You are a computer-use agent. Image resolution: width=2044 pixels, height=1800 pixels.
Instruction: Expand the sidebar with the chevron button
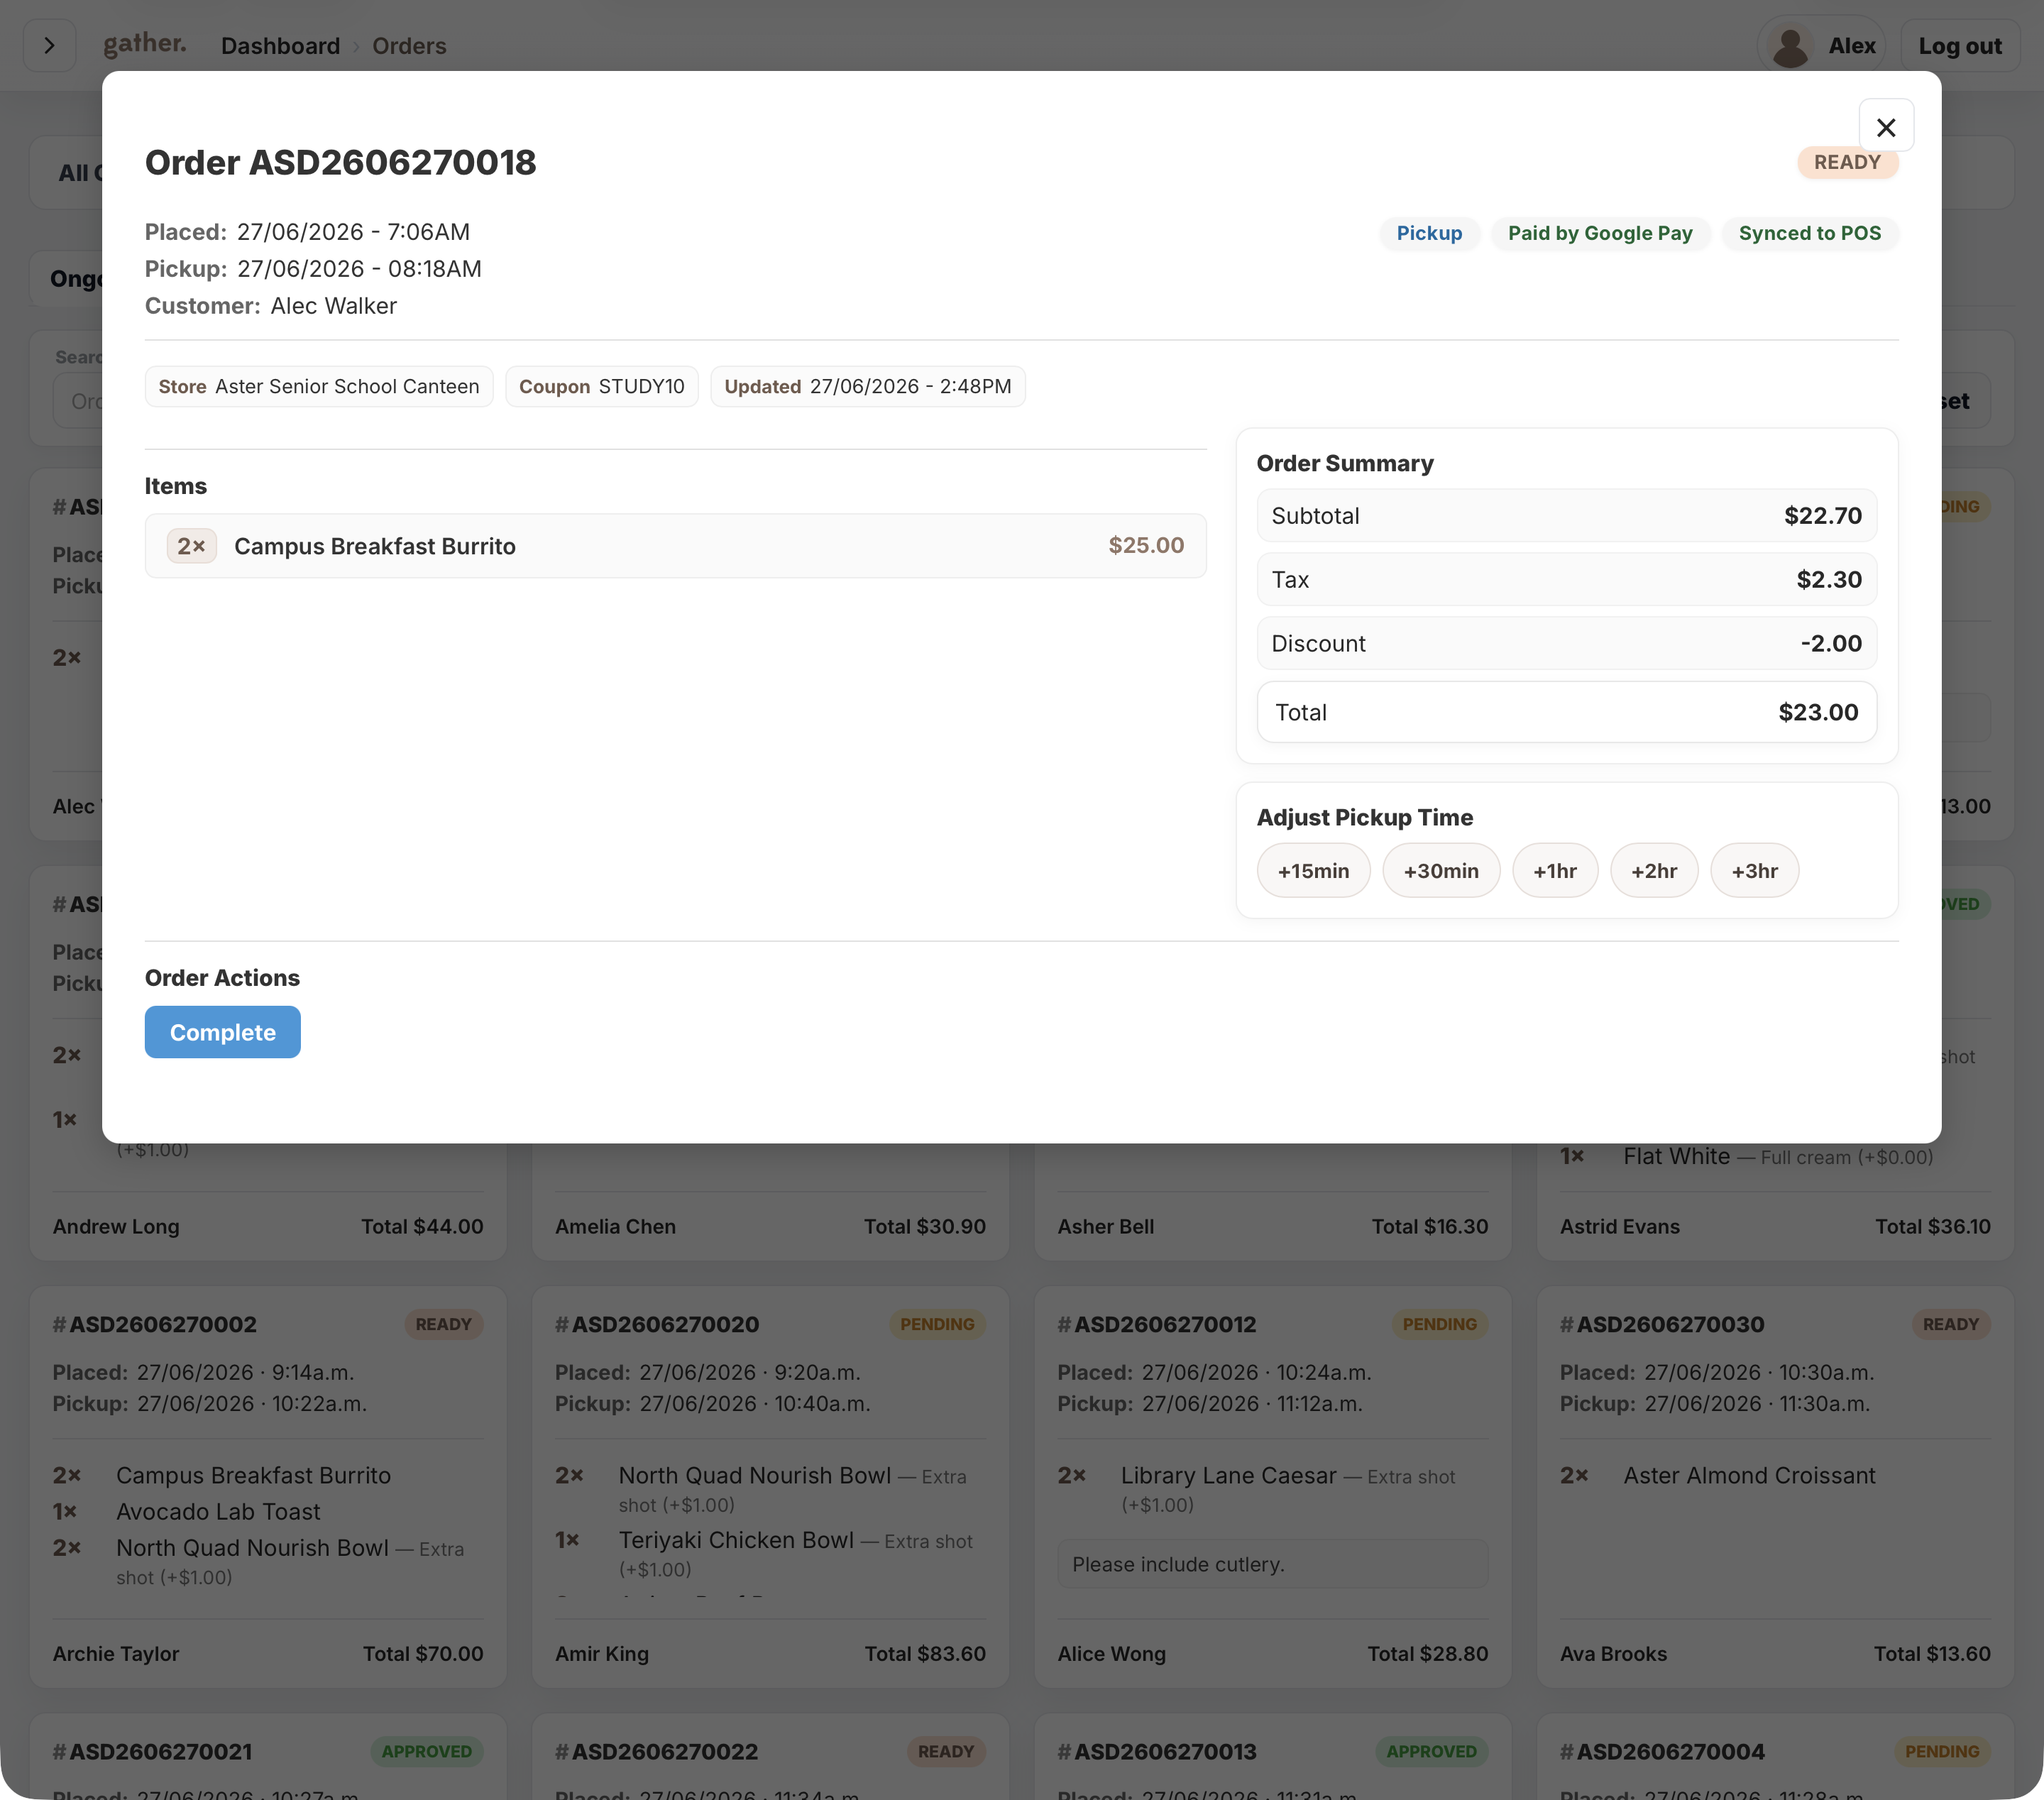(x=49, y=46)
